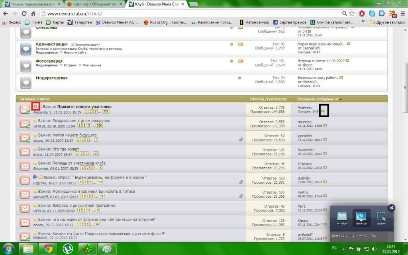Open "Daewoo Nexia FAQ" bookmark
Screen dimensions: 408x255
tap(116, 22)
